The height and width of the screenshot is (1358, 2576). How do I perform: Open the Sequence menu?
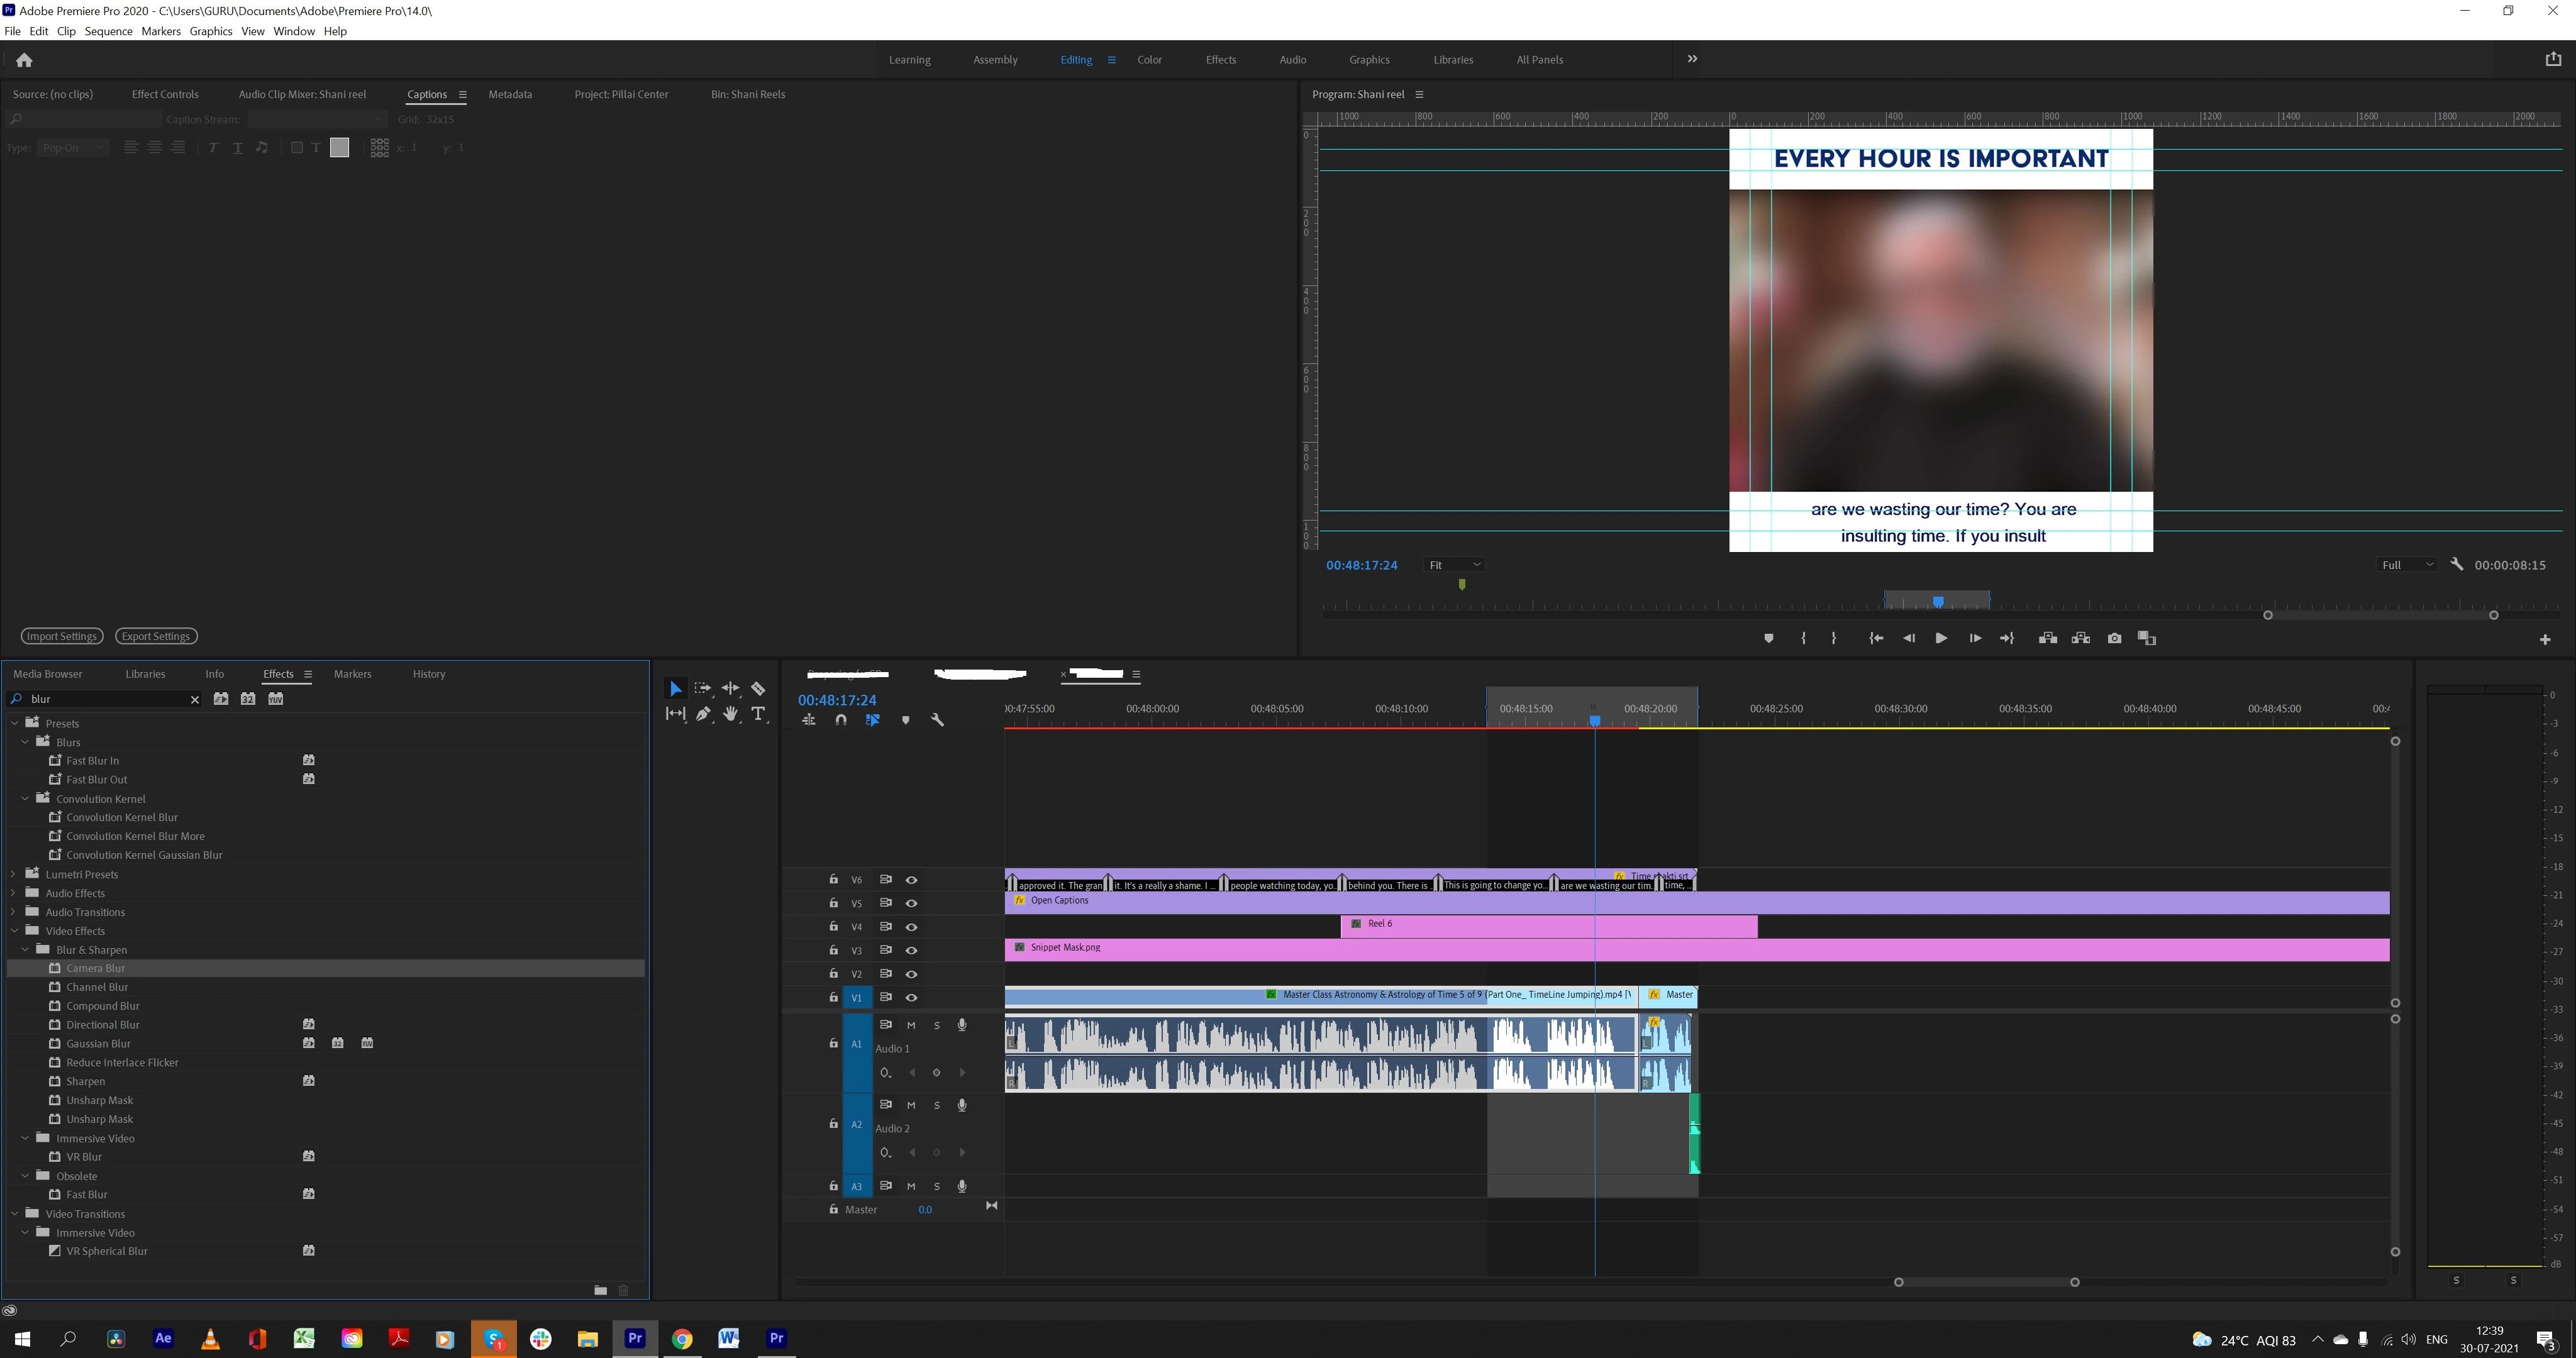[x=108, y=31]
